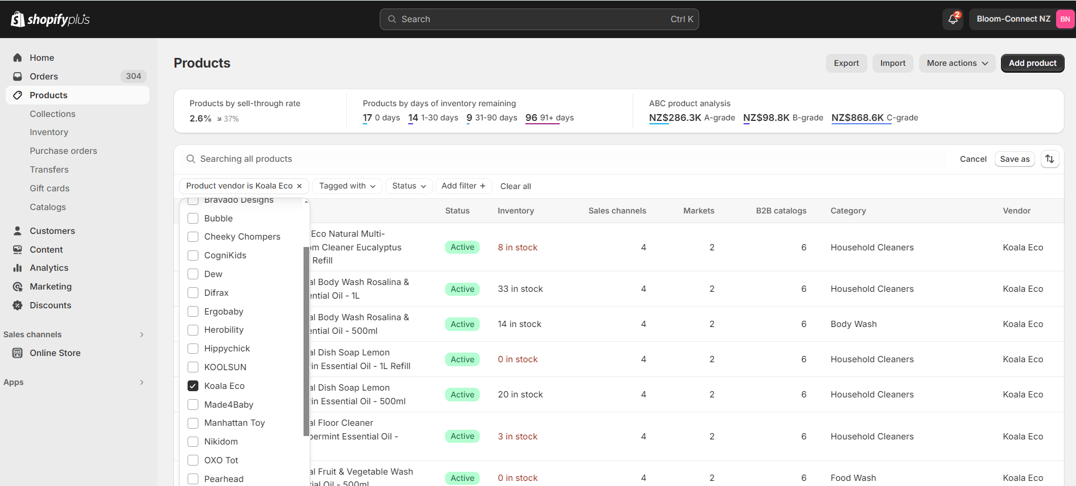Open Catalogs in the sidebar
This screenshot has width=1076, height=486.
[x=48, y=207]
